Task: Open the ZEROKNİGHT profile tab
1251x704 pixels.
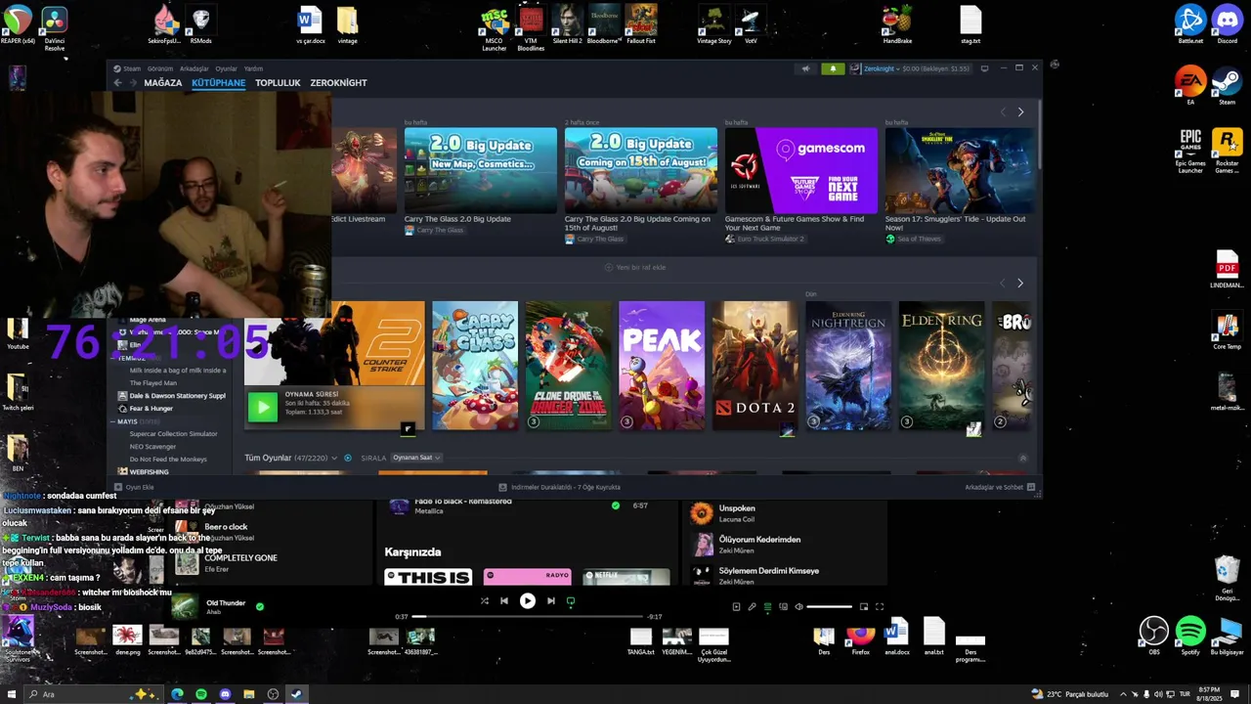Action: coord(338,83)
